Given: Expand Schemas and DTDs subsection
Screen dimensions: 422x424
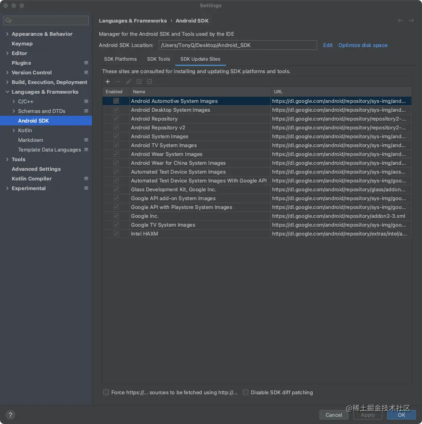Looking at the screenshot, I should tap(14, 111).
